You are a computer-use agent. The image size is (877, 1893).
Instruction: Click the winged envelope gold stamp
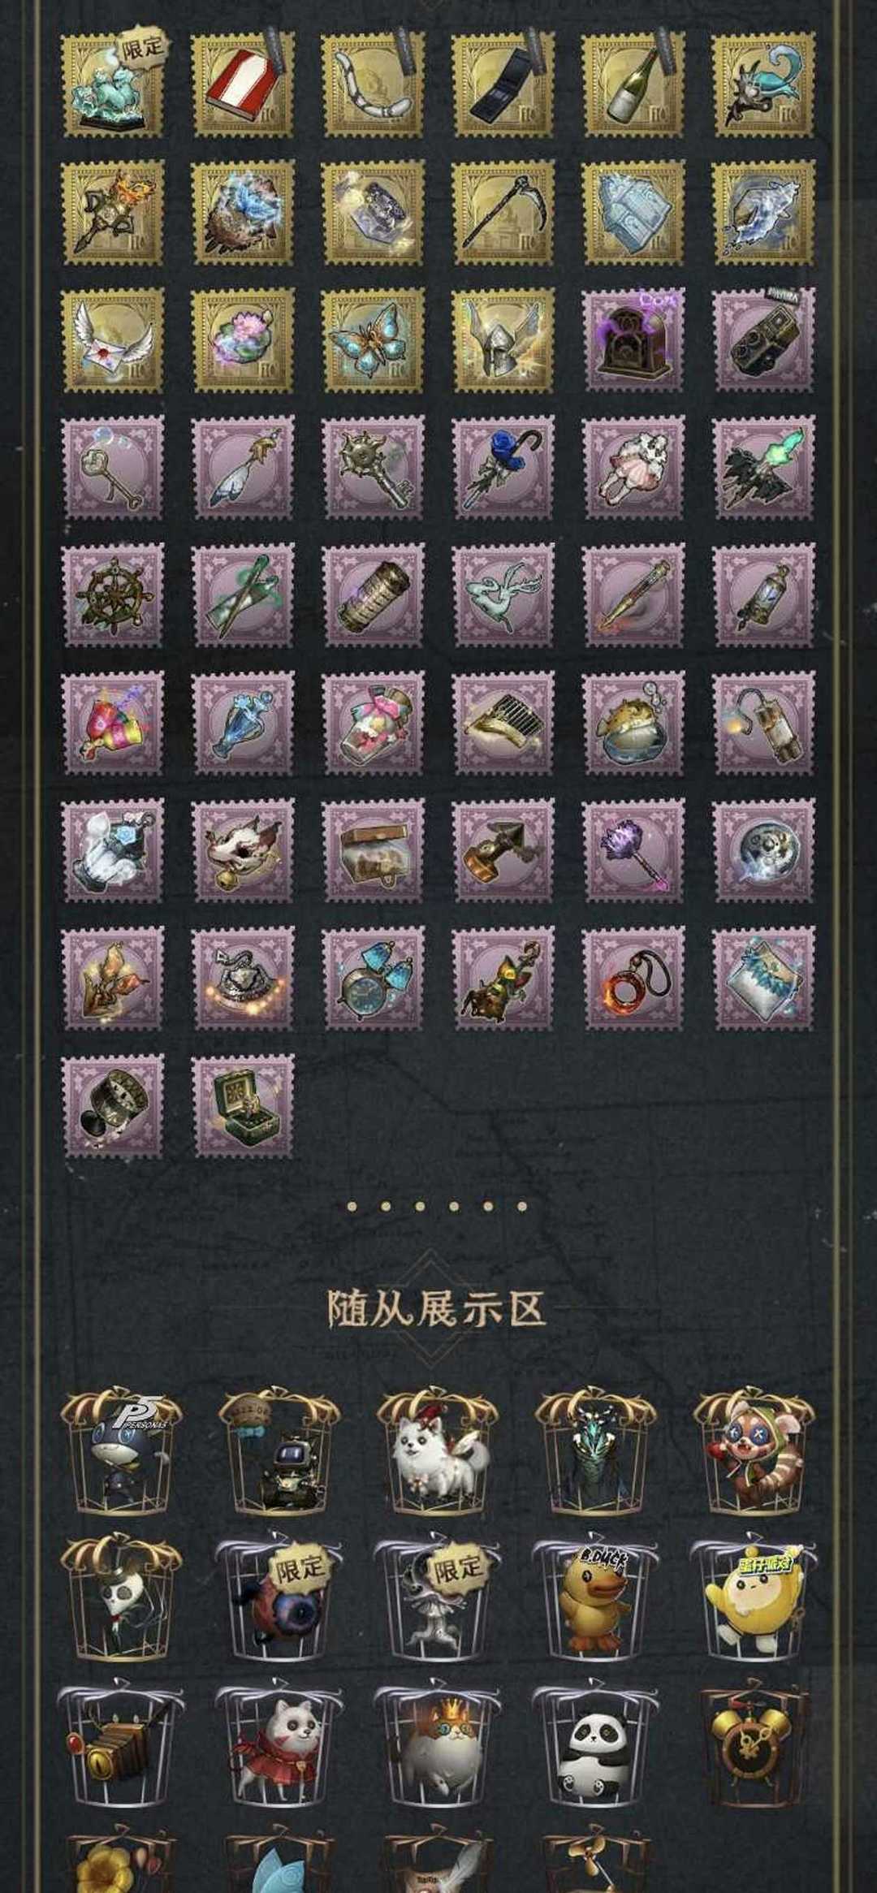pos(113,340)
